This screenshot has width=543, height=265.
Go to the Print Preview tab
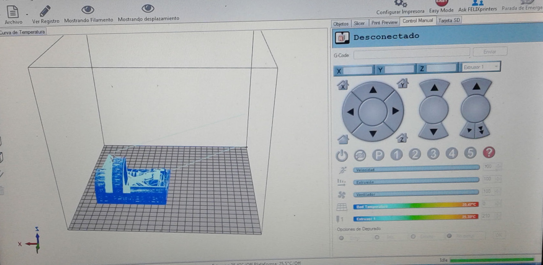[384, 23]
